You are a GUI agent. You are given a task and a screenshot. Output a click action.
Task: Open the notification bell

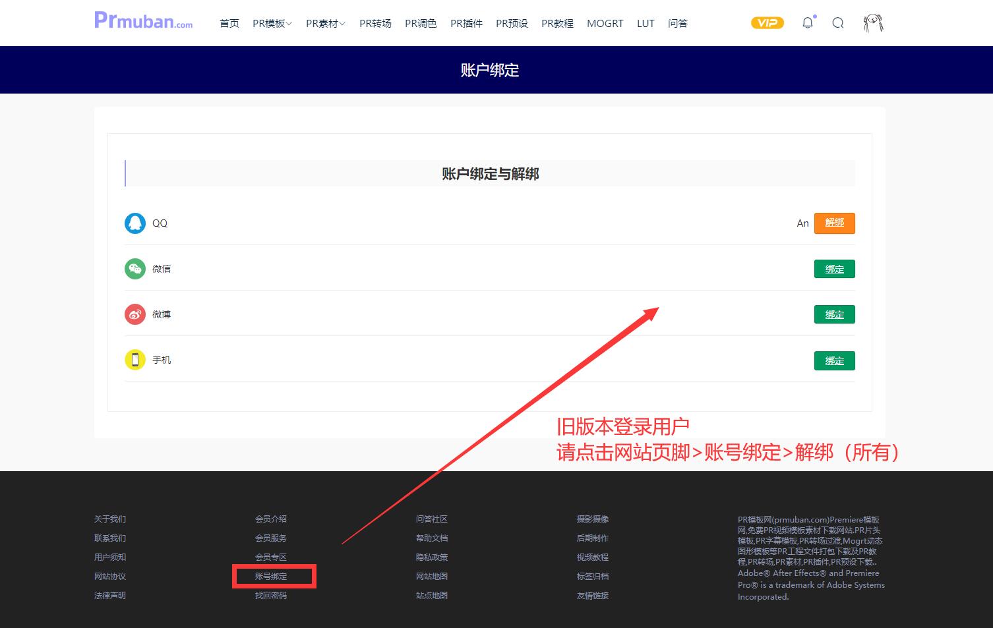(x=807, y=22)
